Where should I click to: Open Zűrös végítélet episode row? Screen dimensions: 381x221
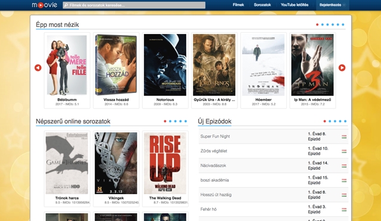click(x=273, y=151)
